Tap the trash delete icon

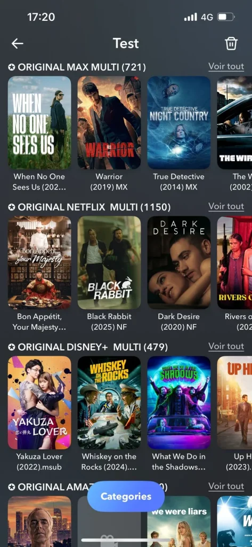(231, 43)
